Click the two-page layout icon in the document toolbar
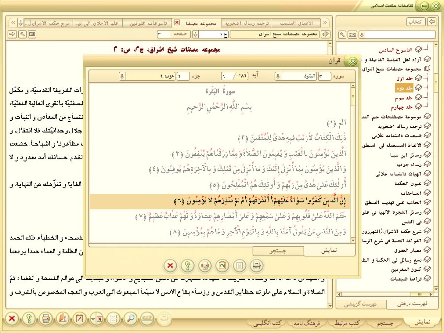 tap(33, 34)
